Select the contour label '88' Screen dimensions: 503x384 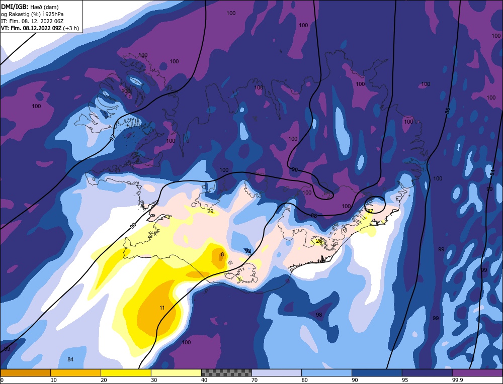(314, 216)
